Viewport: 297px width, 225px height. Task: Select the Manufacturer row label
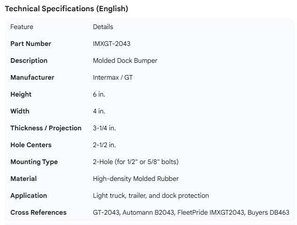point(32,77)
